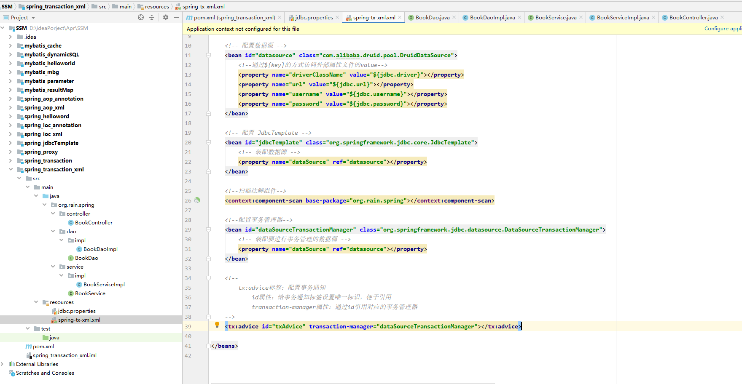Close the pom.xml editor tab

click(x=280, y=17)
